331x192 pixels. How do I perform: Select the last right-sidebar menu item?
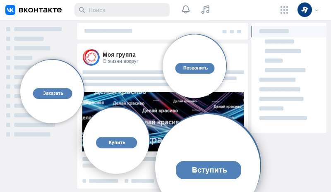[x=283, y=118]
